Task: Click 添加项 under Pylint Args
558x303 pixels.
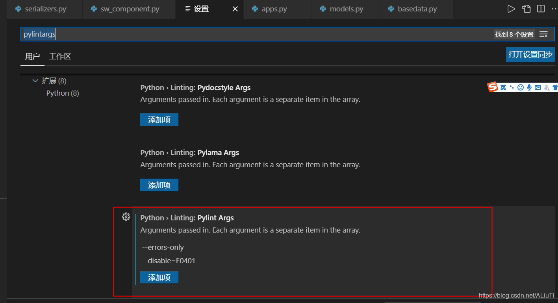Action: (159, 277)
